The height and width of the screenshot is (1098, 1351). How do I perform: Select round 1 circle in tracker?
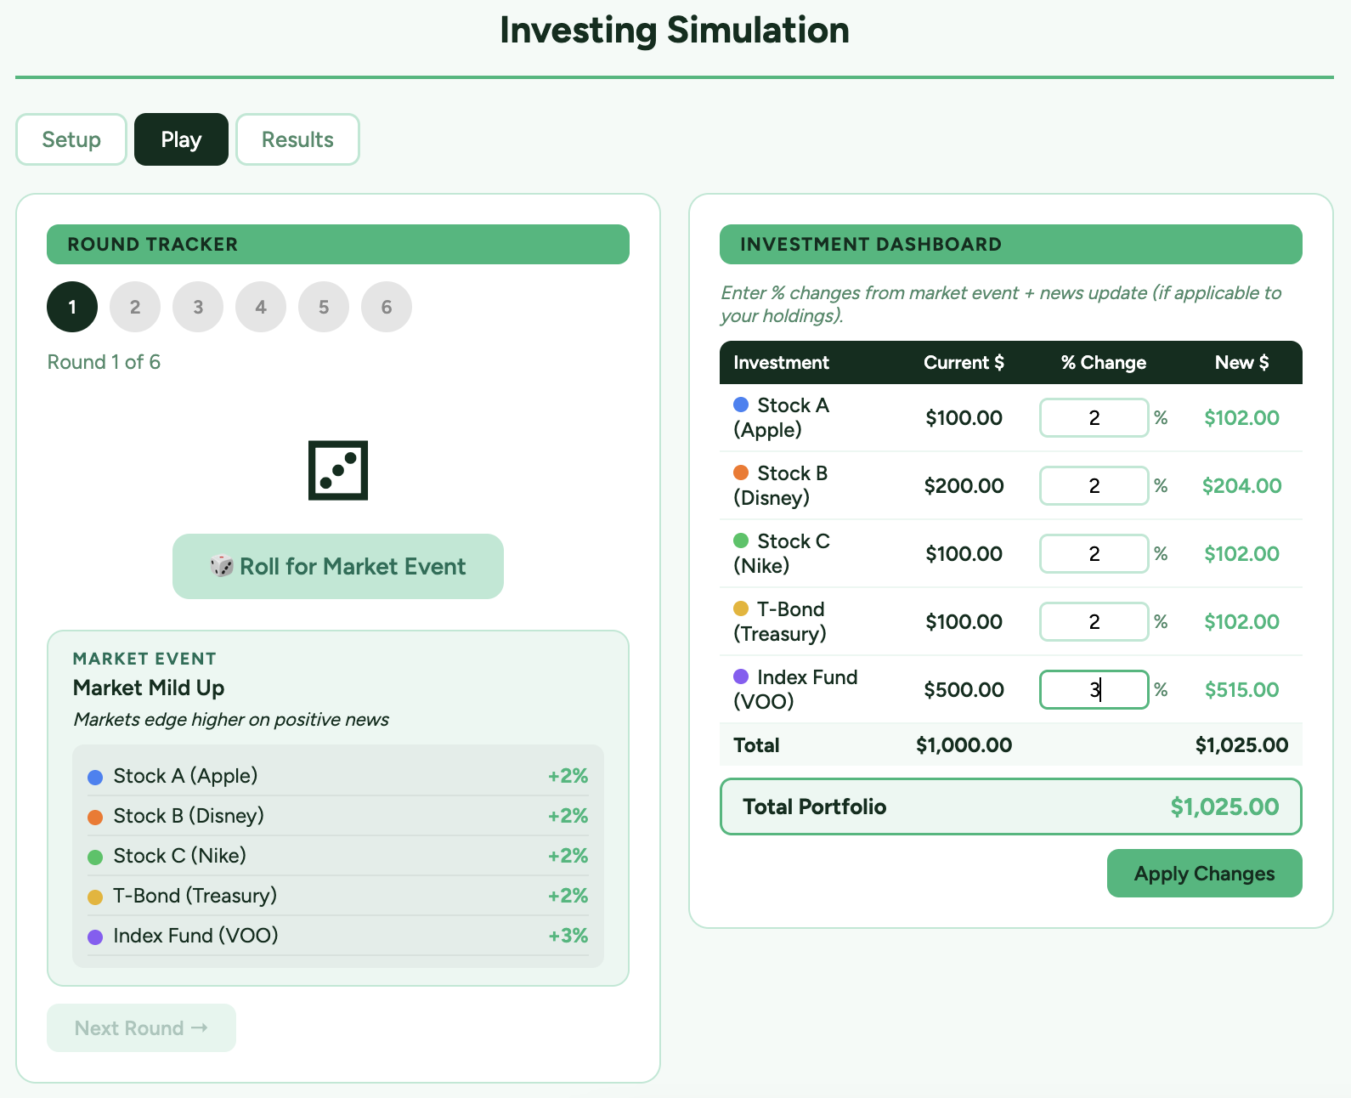72,307
